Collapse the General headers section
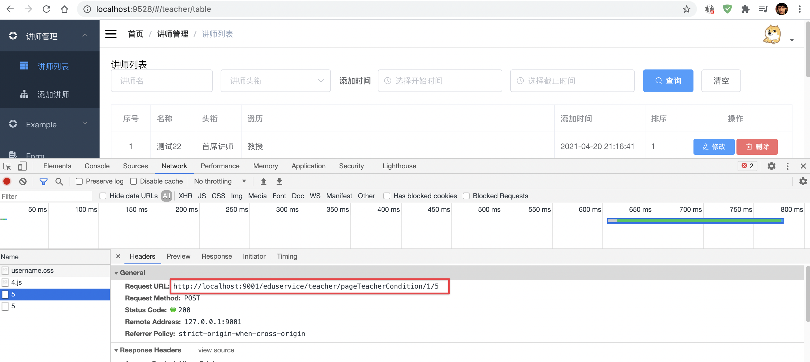The height and width of the screenshot is (362, 810). point(116,273)
